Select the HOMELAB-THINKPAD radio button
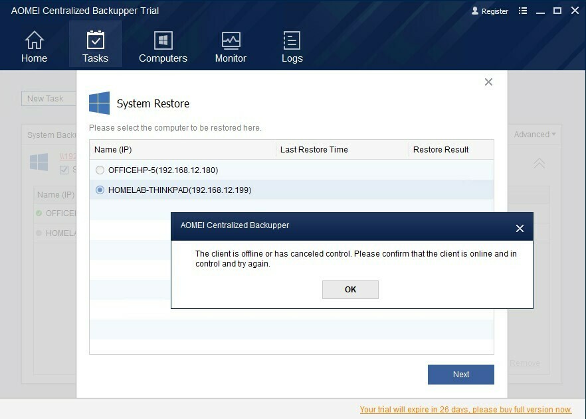This screenshot has height=419, width=586. coord(100,189)
